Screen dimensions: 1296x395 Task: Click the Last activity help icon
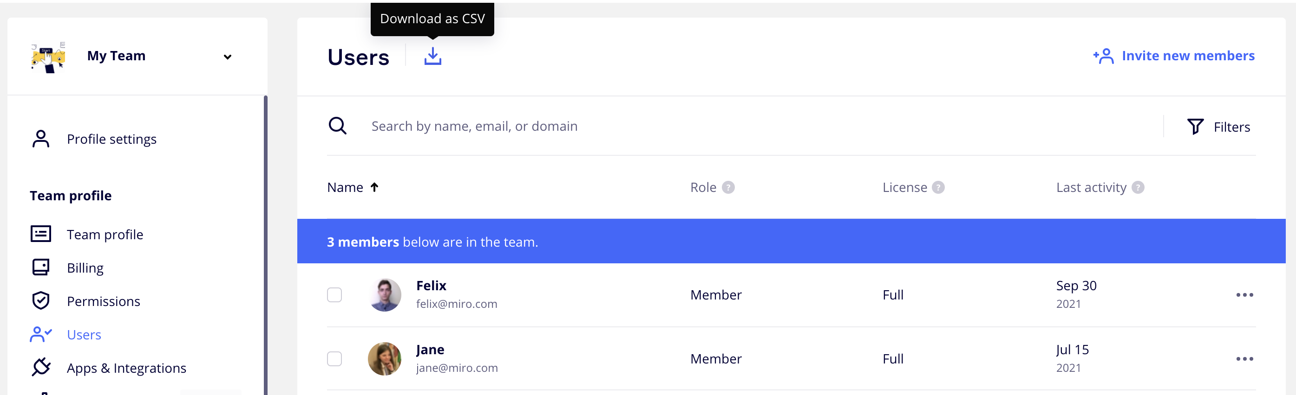(x=1138, y=187)
